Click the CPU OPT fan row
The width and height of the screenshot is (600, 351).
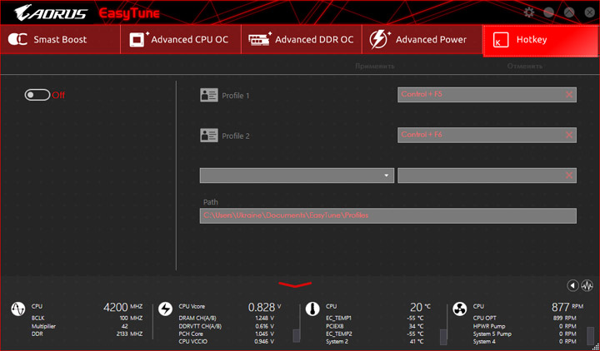point(524,319)
